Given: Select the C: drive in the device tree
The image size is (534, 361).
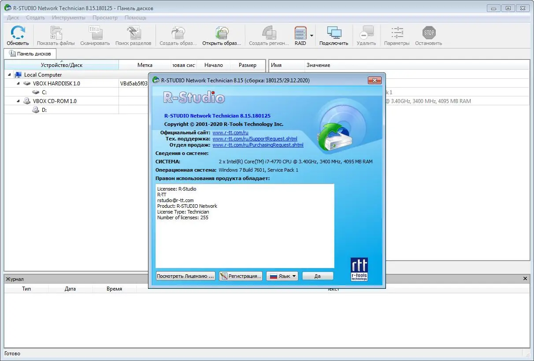Looking at the screenshot, I should (44, 92).
